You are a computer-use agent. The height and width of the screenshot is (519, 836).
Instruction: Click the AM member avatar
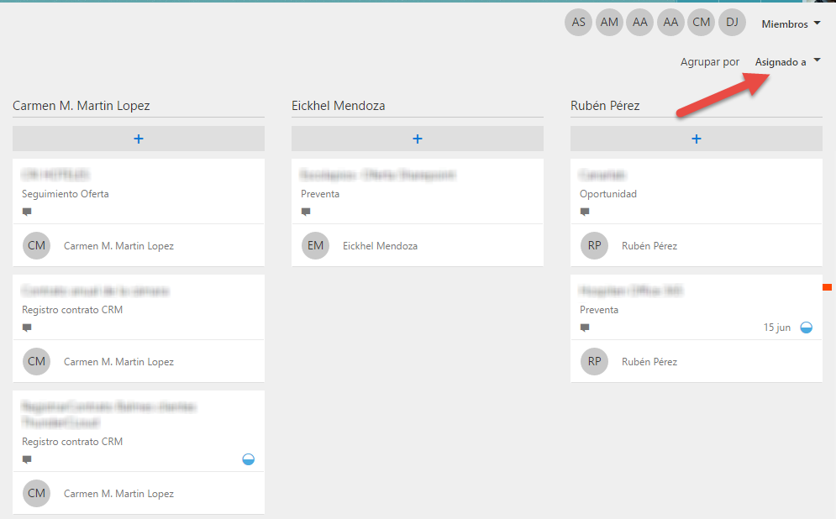609,23
